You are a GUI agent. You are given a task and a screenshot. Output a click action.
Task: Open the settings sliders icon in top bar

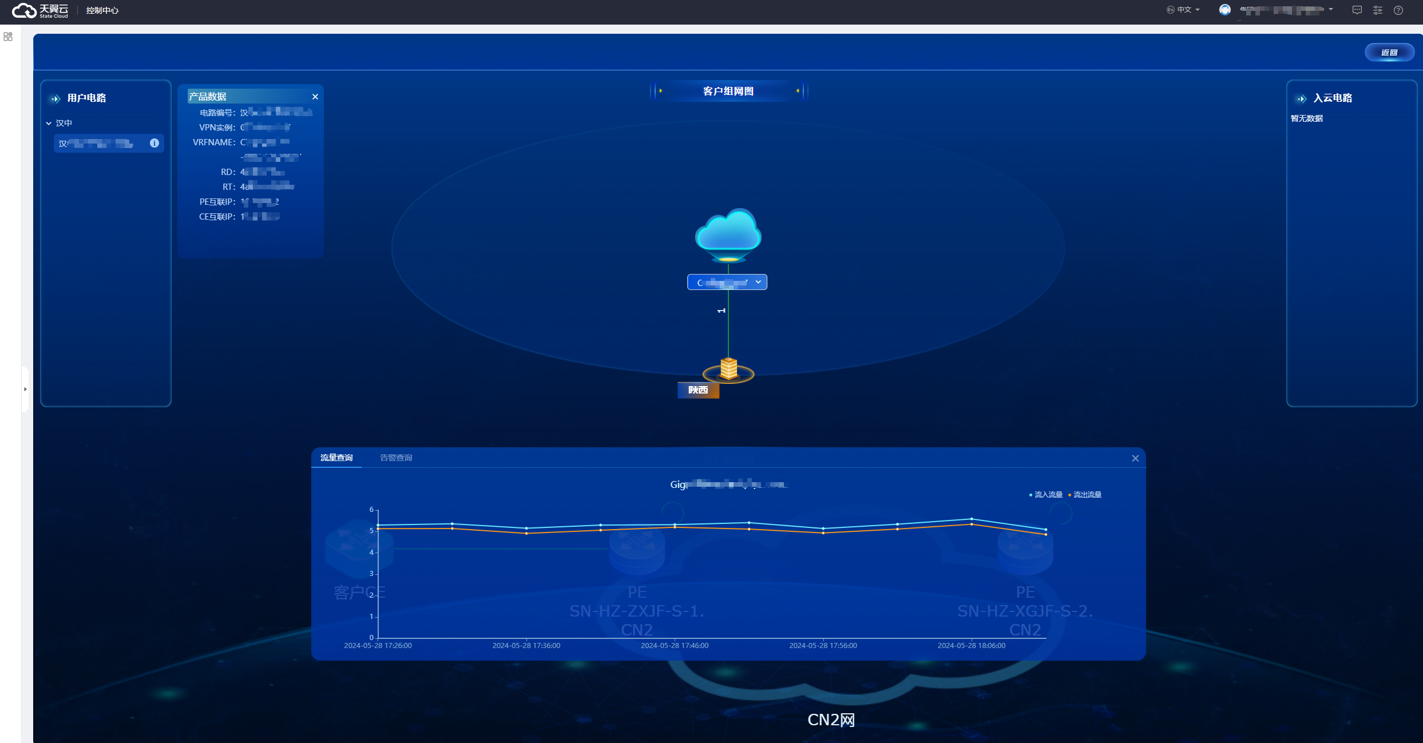(x=1378, y=10)
